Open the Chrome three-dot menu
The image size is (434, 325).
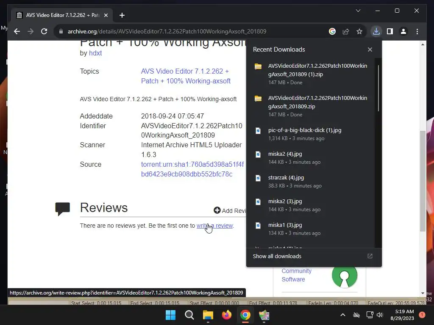(417, 31)
